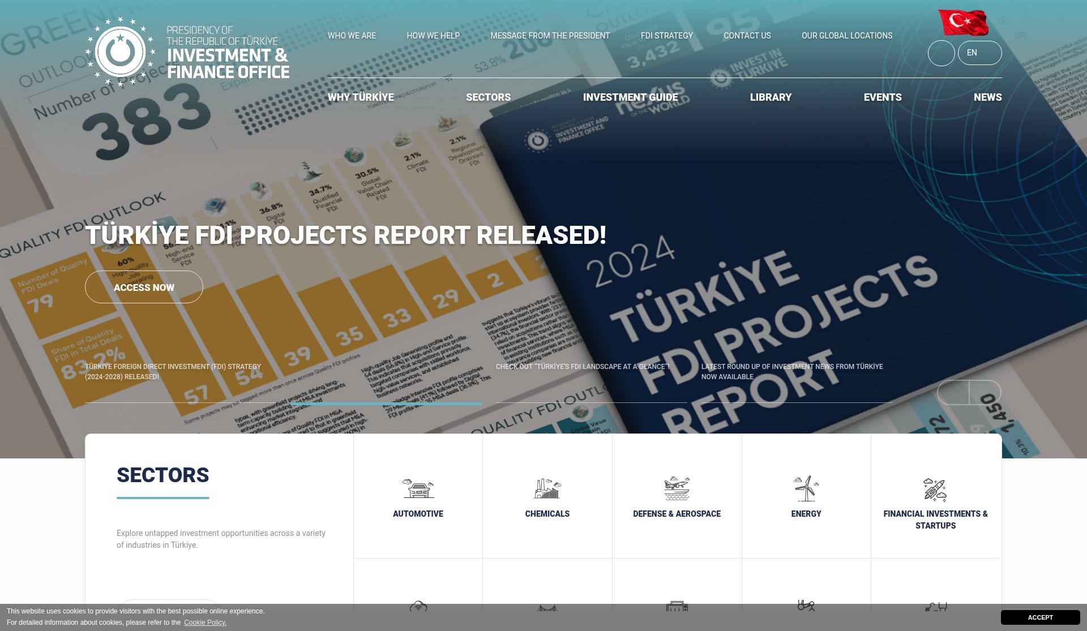Go to previous slide with carousel arrow

coord(953,392)
